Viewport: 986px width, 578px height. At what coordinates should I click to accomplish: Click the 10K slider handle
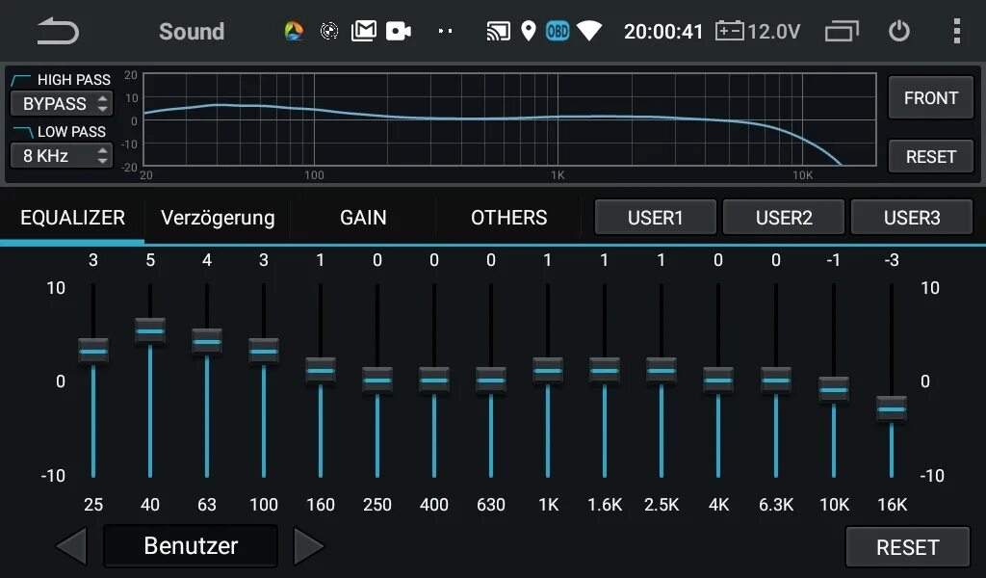(x=834, y=390)
